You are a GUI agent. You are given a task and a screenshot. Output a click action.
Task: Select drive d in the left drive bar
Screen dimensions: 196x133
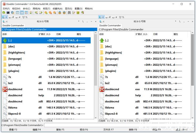(11, 17)
